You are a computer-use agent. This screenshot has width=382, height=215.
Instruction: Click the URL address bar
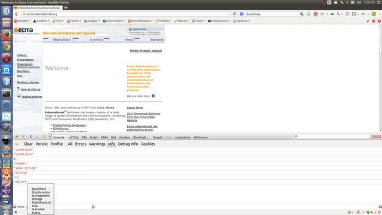(126, 14)
